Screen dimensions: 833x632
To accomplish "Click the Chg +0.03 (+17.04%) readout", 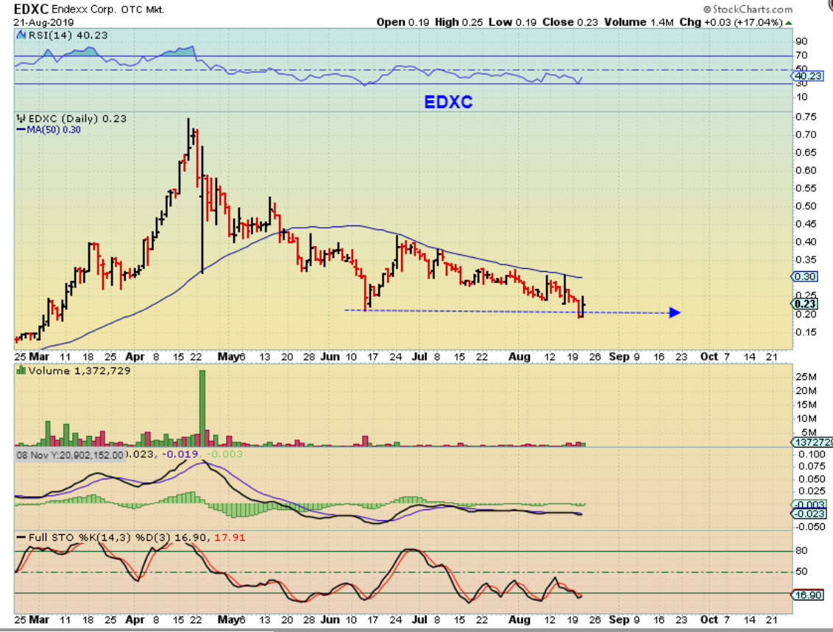I will (731, 22).
